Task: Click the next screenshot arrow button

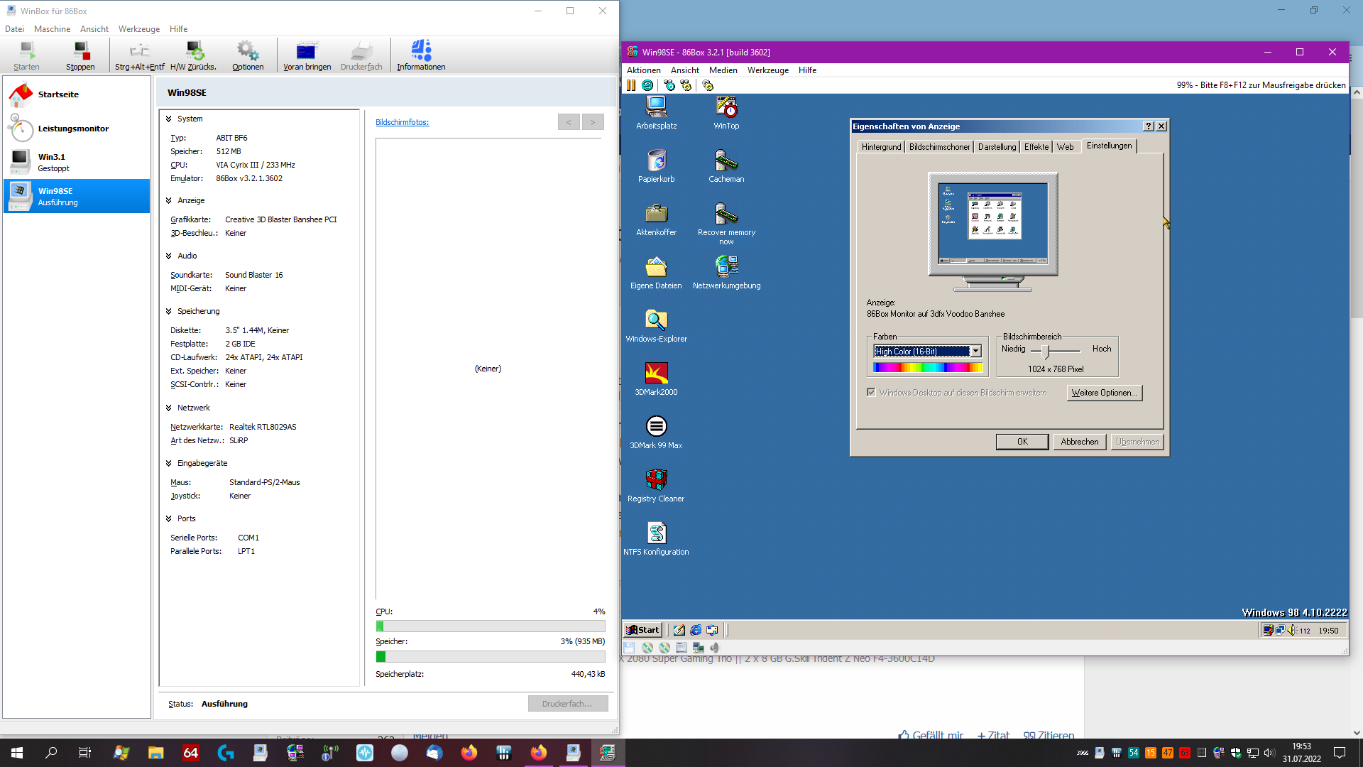Action: [593, 122]
